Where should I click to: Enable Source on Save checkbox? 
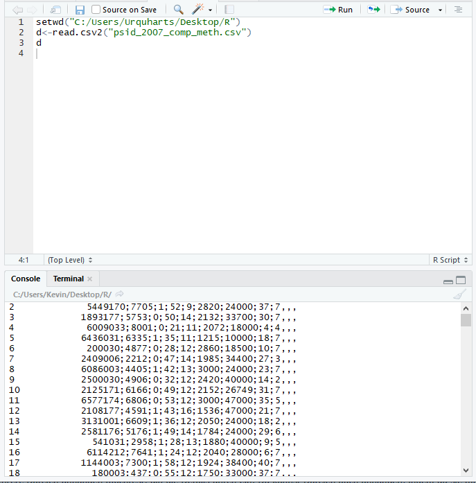coord(96,10)
